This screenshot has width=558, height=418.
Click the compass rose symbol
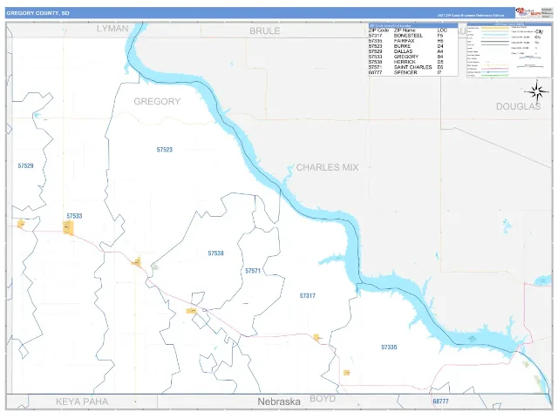[538, 91]
